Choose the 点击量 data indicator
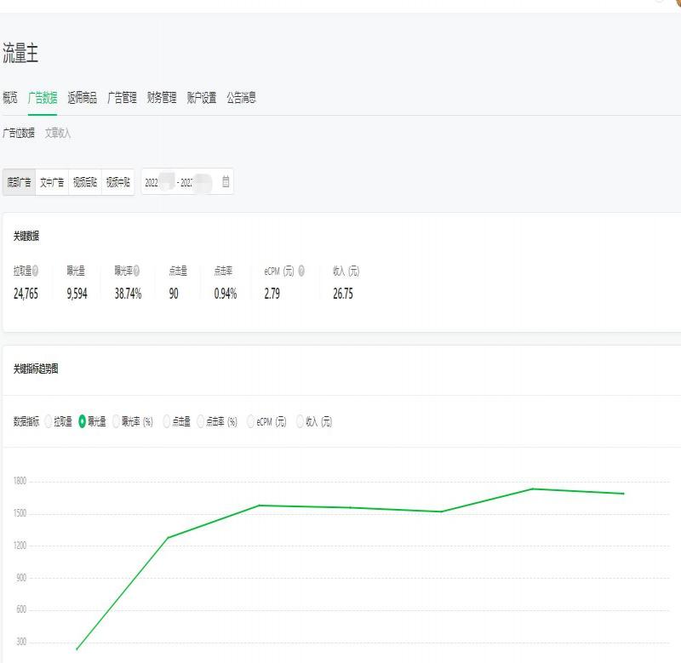Image resolution: width=681 pixels, height=663 pixels. click(x=166, y=421)
